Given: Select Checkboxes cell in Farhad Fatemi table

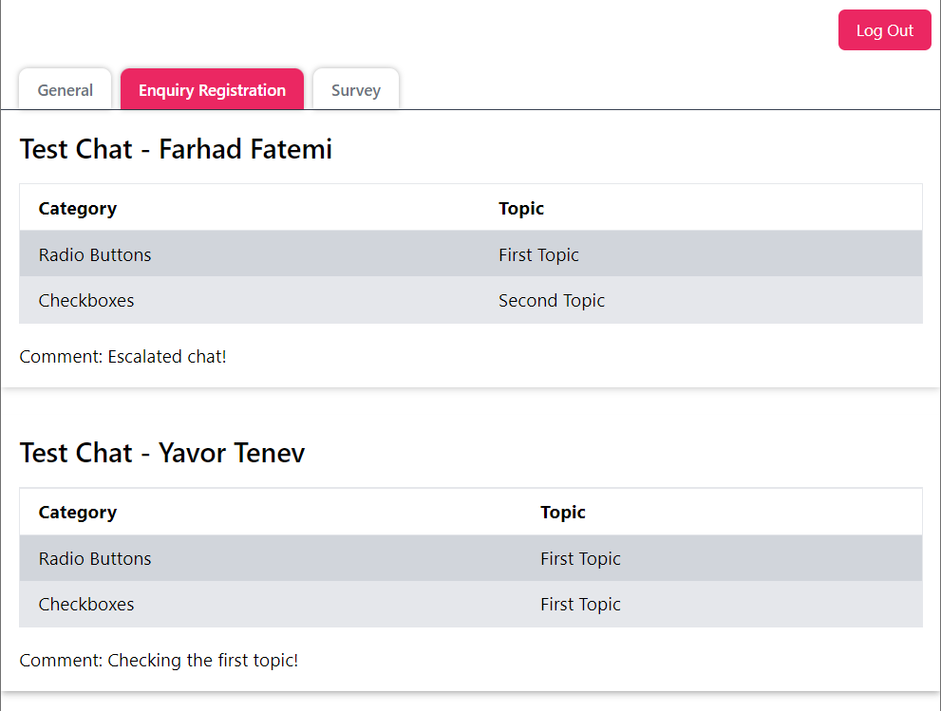Looking at the screenshot, I should pos(86,300).
